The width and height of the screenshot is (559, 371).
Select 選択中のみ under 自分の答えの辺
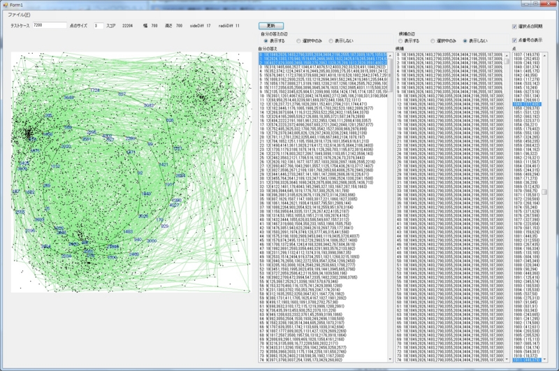pyautogui.click(x=309, y=41)
